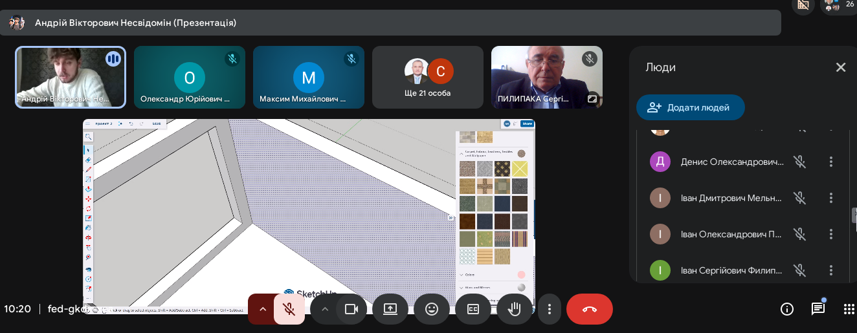Collapse the Carpet, Fabrics, Leathers category
The height and width of the screenshot is (333, 857).
point(462,154)
